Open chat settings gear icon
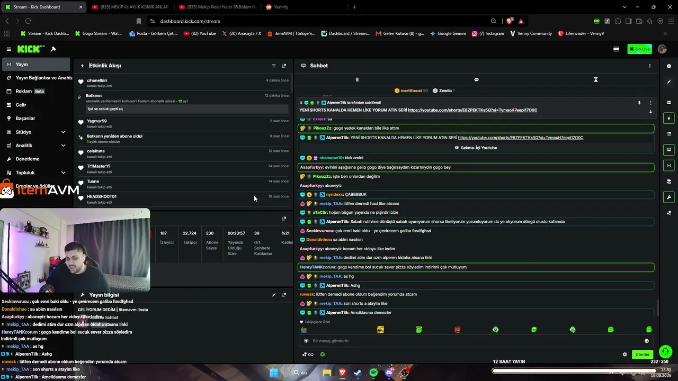Screen dimensions: 678x381 [625, 355]
